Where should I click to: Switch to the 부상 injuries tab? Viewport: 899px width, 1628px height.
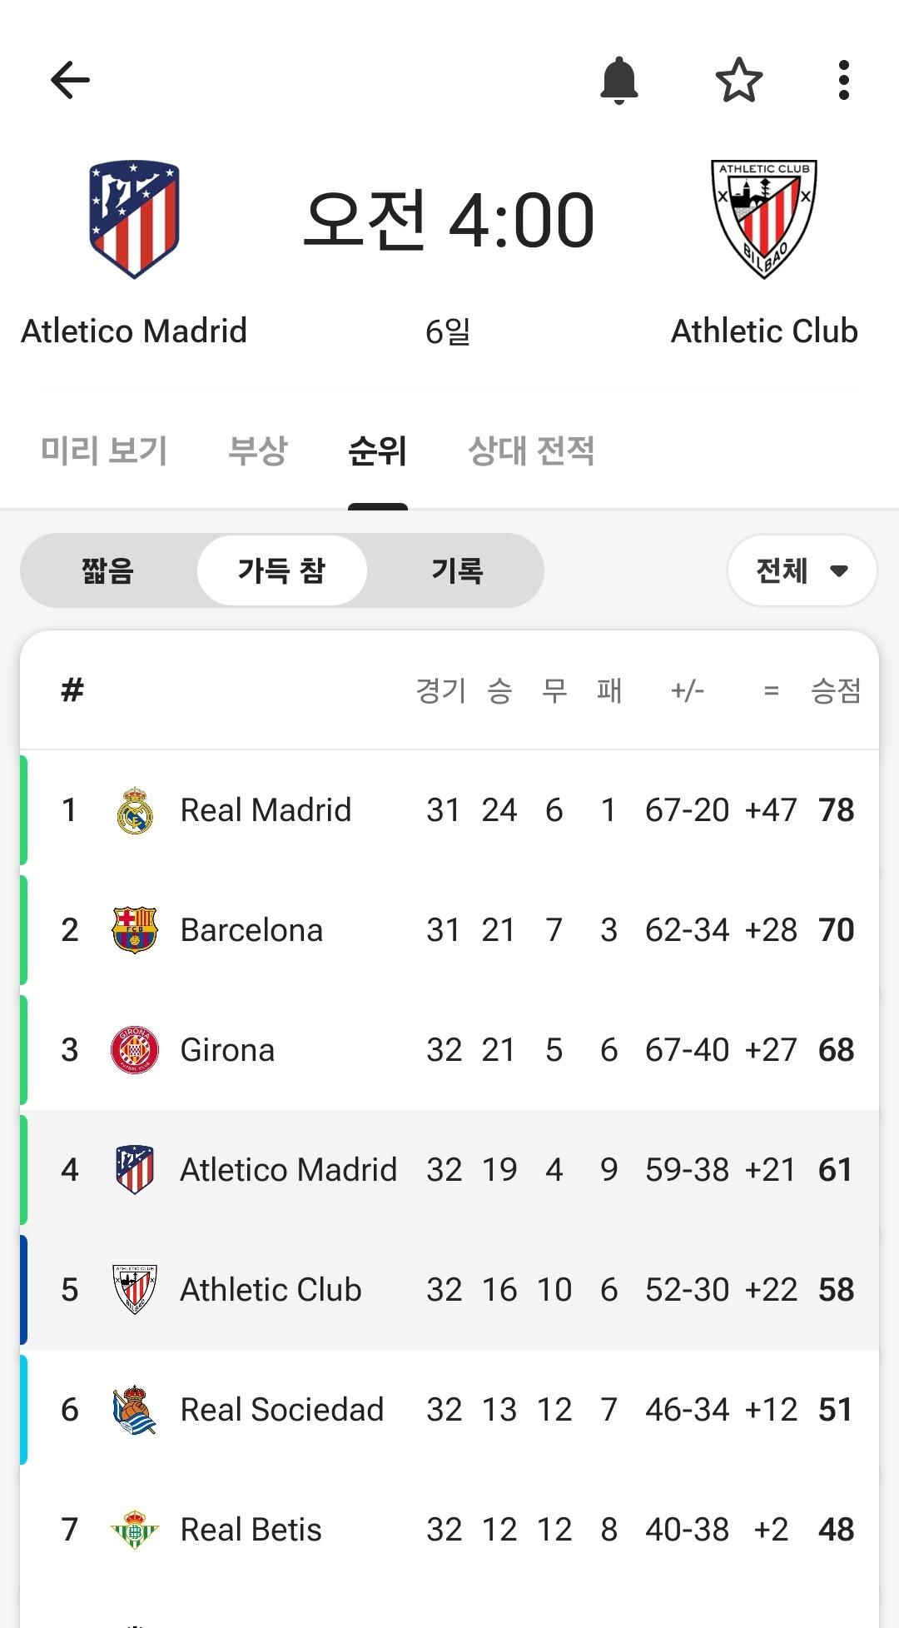click(x=258, y=451)
